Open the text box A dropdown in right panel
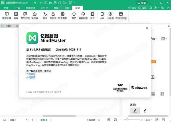171x122 pixels. coord(154,77)
